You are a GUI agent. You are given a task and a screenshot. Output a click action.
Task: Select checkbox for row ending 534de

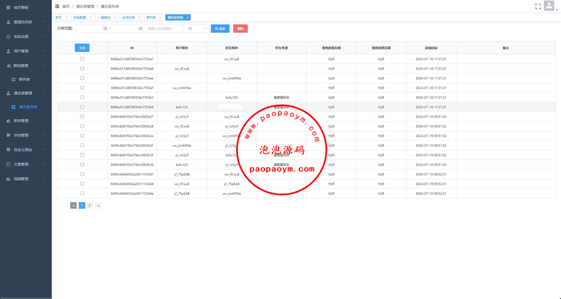pyautogui.click(x=82, y=193)
